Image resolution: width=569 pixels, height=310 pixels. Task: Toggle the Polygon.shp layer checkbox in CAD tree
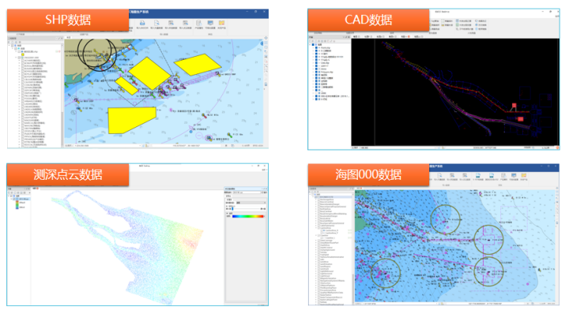pos(316,72)
